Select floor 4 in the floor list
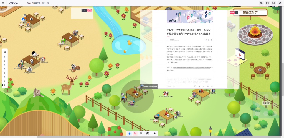Image resolution: width=284 pixels, height=138 pixels. coord(5,73)
